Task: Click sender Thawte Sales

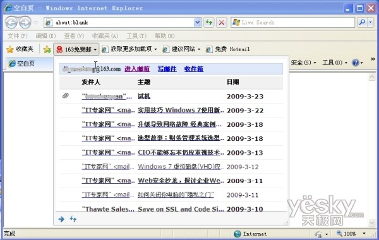Action: click(x=108, y=209)
